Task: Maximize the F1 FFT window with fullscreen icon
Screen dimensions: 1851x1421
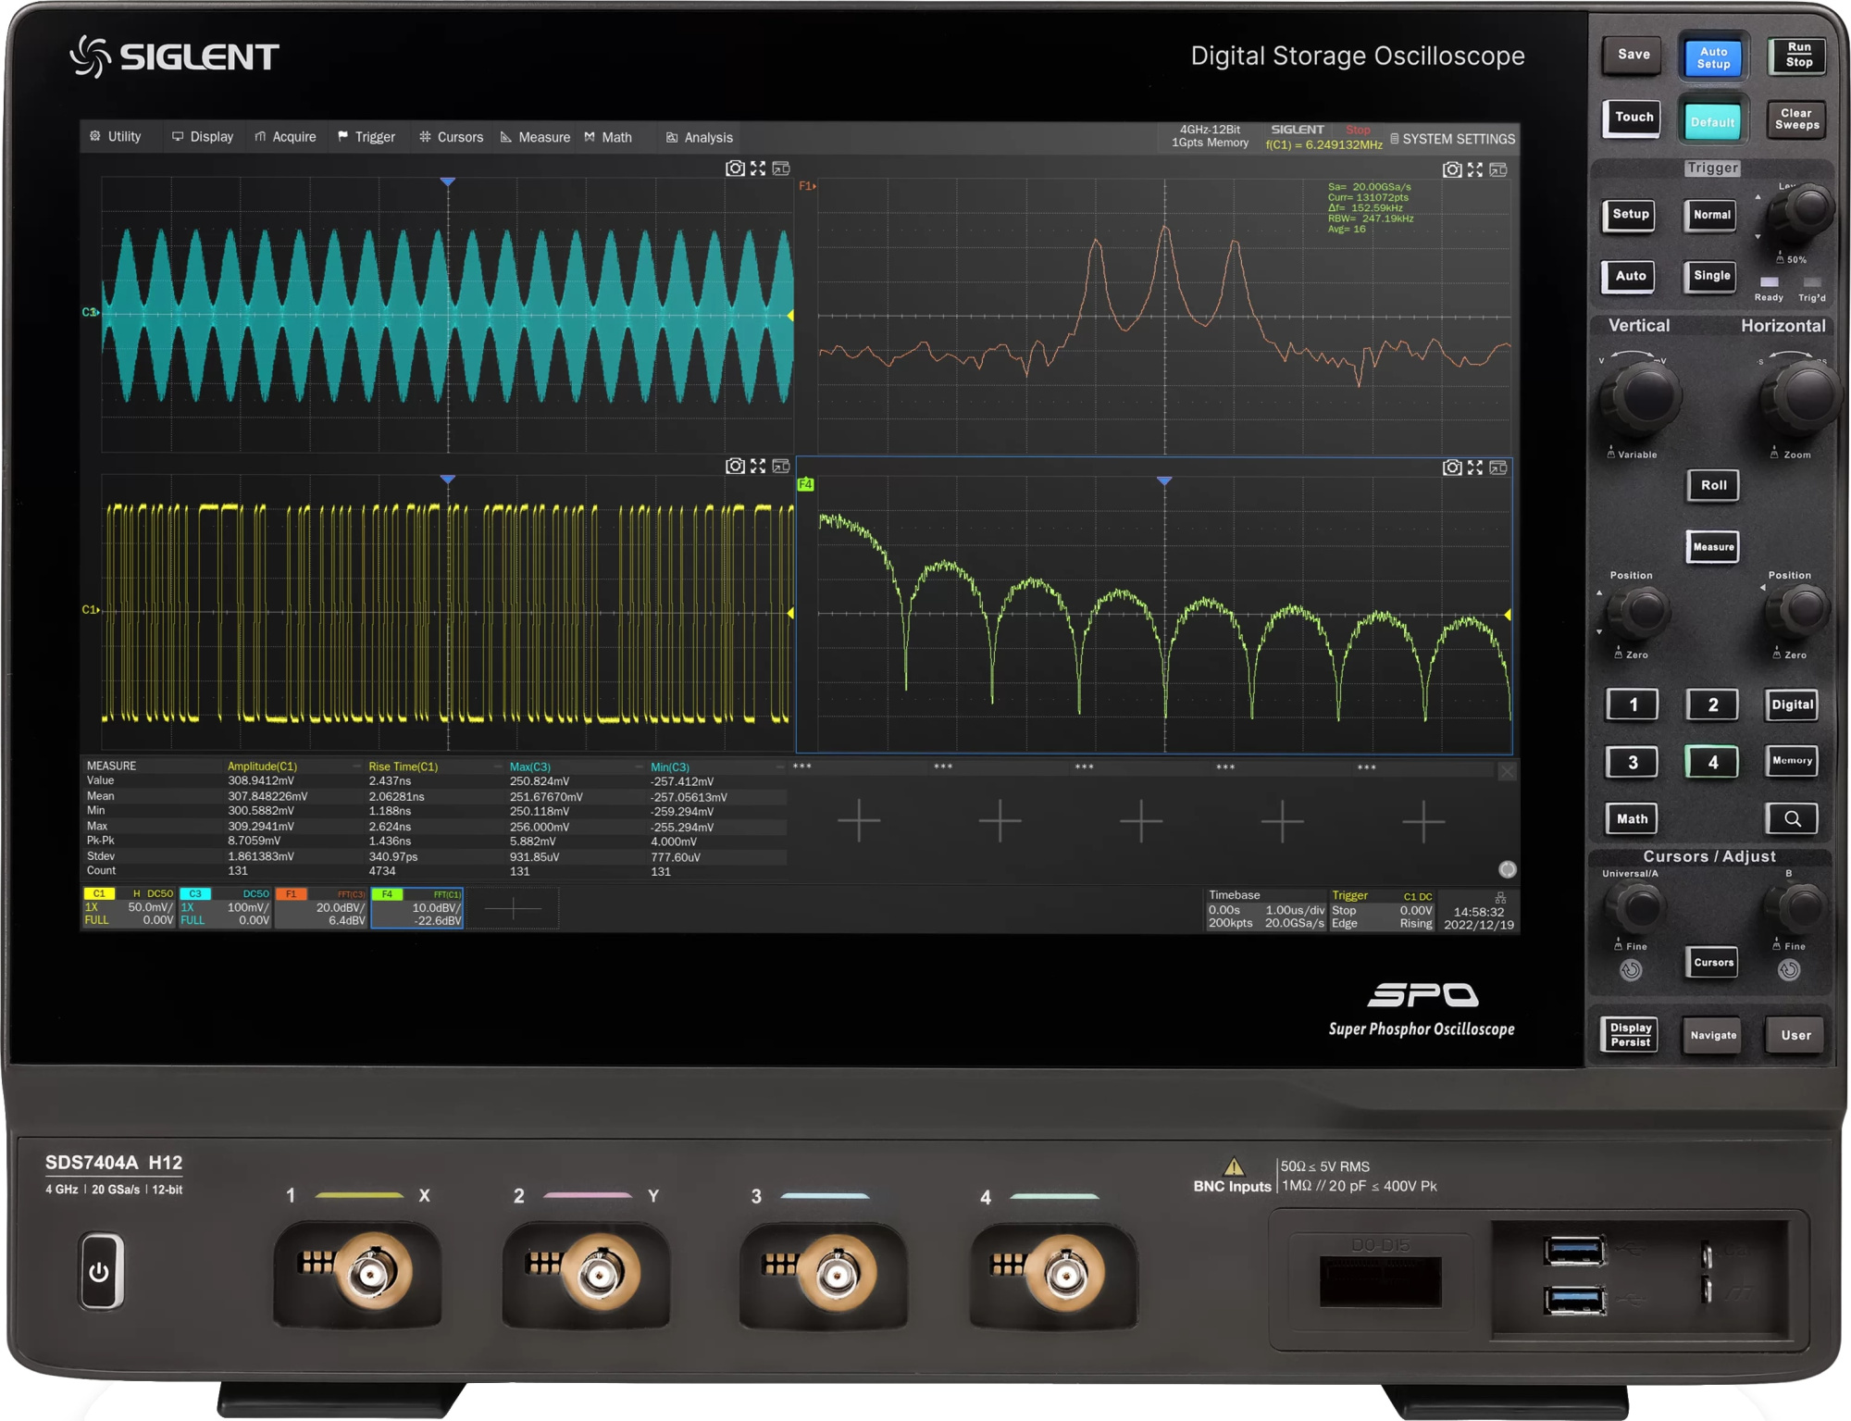Action: pyautogui.click(x=1475, y=169)
